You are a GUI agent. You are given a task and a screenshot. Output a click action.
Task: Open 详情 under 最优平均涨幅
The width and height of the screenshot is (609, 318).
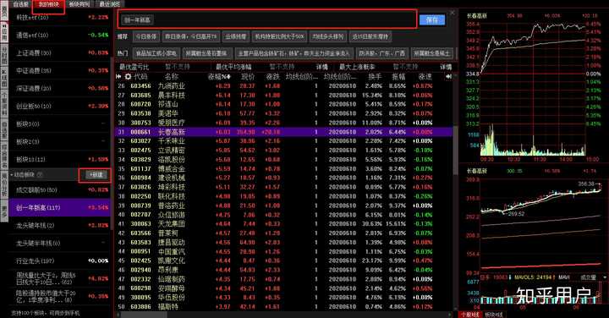[x=321, y=67]
